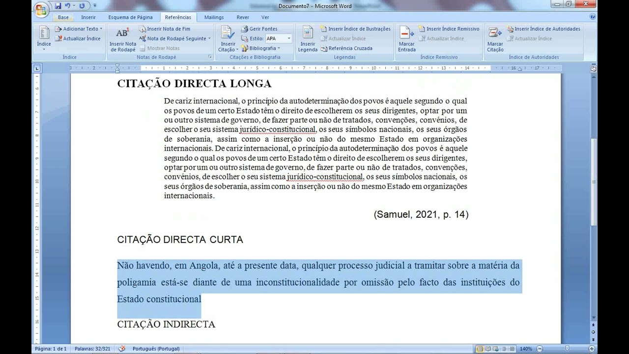629x354 pixels.
Task: Click the zoom slider handle
Action: (x=567, y=349)
